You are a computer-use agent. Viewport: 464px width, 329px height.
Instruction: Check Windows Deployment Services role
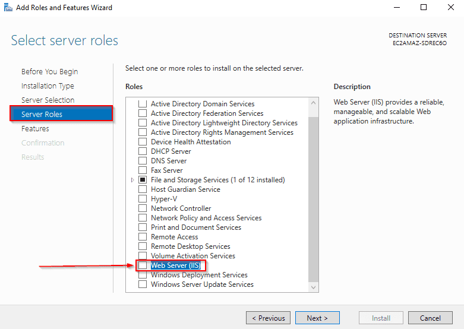coord(143,275)
